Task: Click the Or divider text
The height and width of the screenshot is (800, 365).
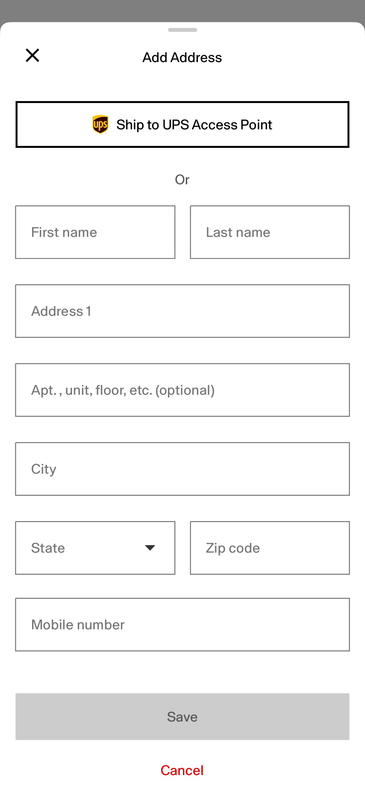Action: (182, 179)
